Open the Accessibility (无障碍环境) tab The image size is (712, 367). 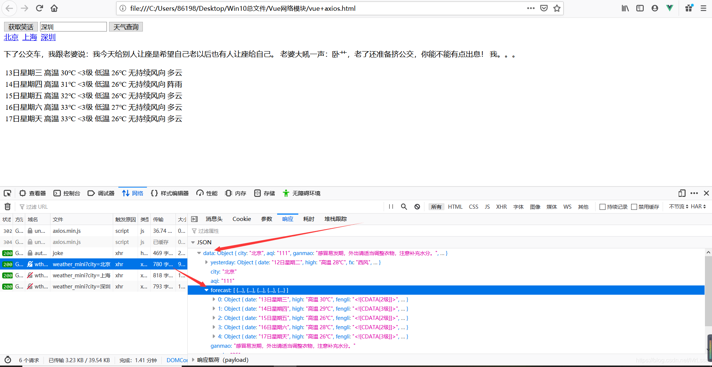[x=301, y=193]
